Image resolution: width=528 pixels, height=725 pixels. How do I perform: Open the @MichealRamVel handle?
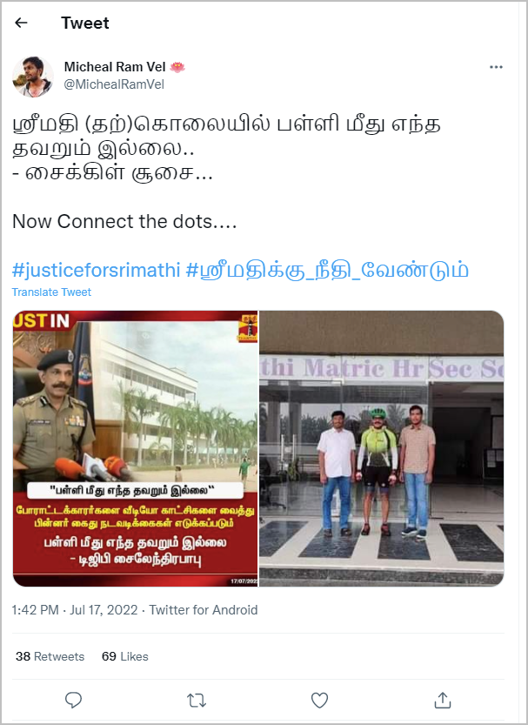point(114,84)
